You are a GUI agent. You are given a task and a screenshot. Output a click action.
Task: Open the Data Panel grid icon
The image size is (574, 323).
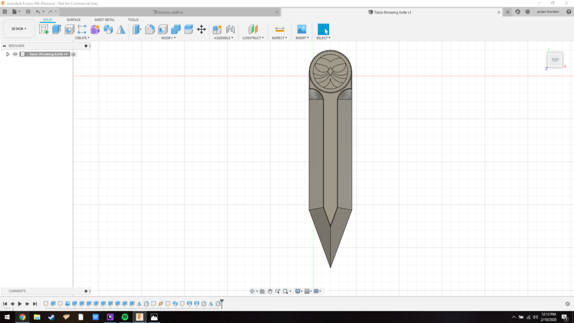point(5,12)
